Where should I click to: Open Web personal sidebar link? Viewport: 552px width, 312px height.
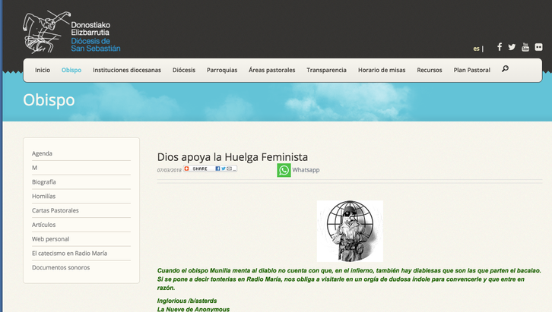(50, 239)
